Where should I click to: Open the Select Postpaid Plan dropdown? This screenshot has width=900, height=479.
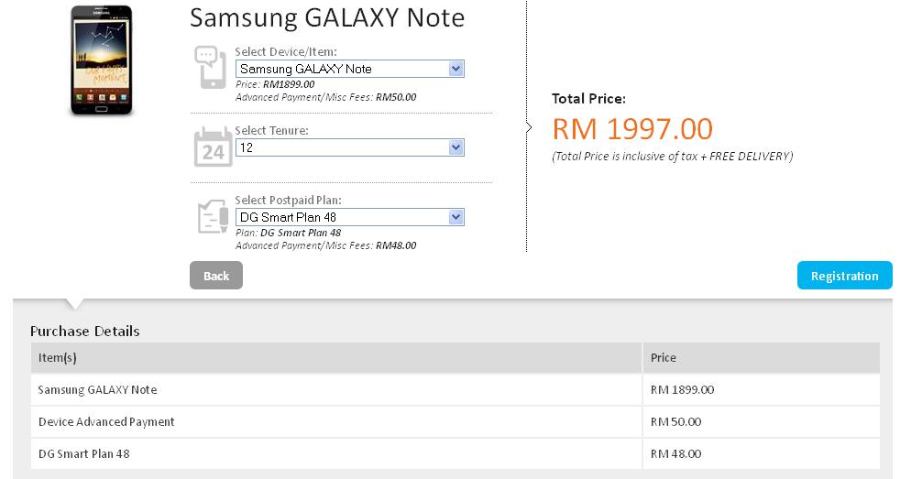(x=350, y=217)
